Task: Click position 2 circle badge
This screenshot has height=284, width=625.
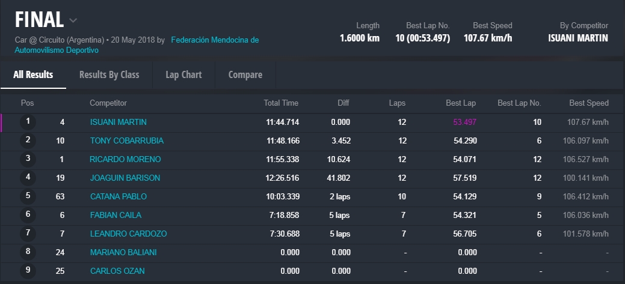Action: (x=28, y=140)
